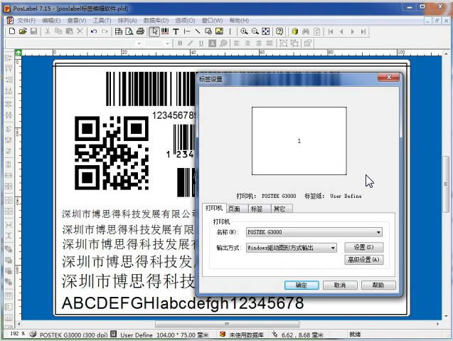Viewport: 453px width, 341px height.
Task: Open database connection toolbar icon
Action: [294, 31]
